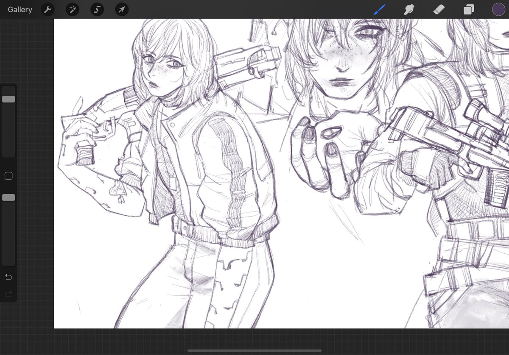Select the Brush tool

379,9
